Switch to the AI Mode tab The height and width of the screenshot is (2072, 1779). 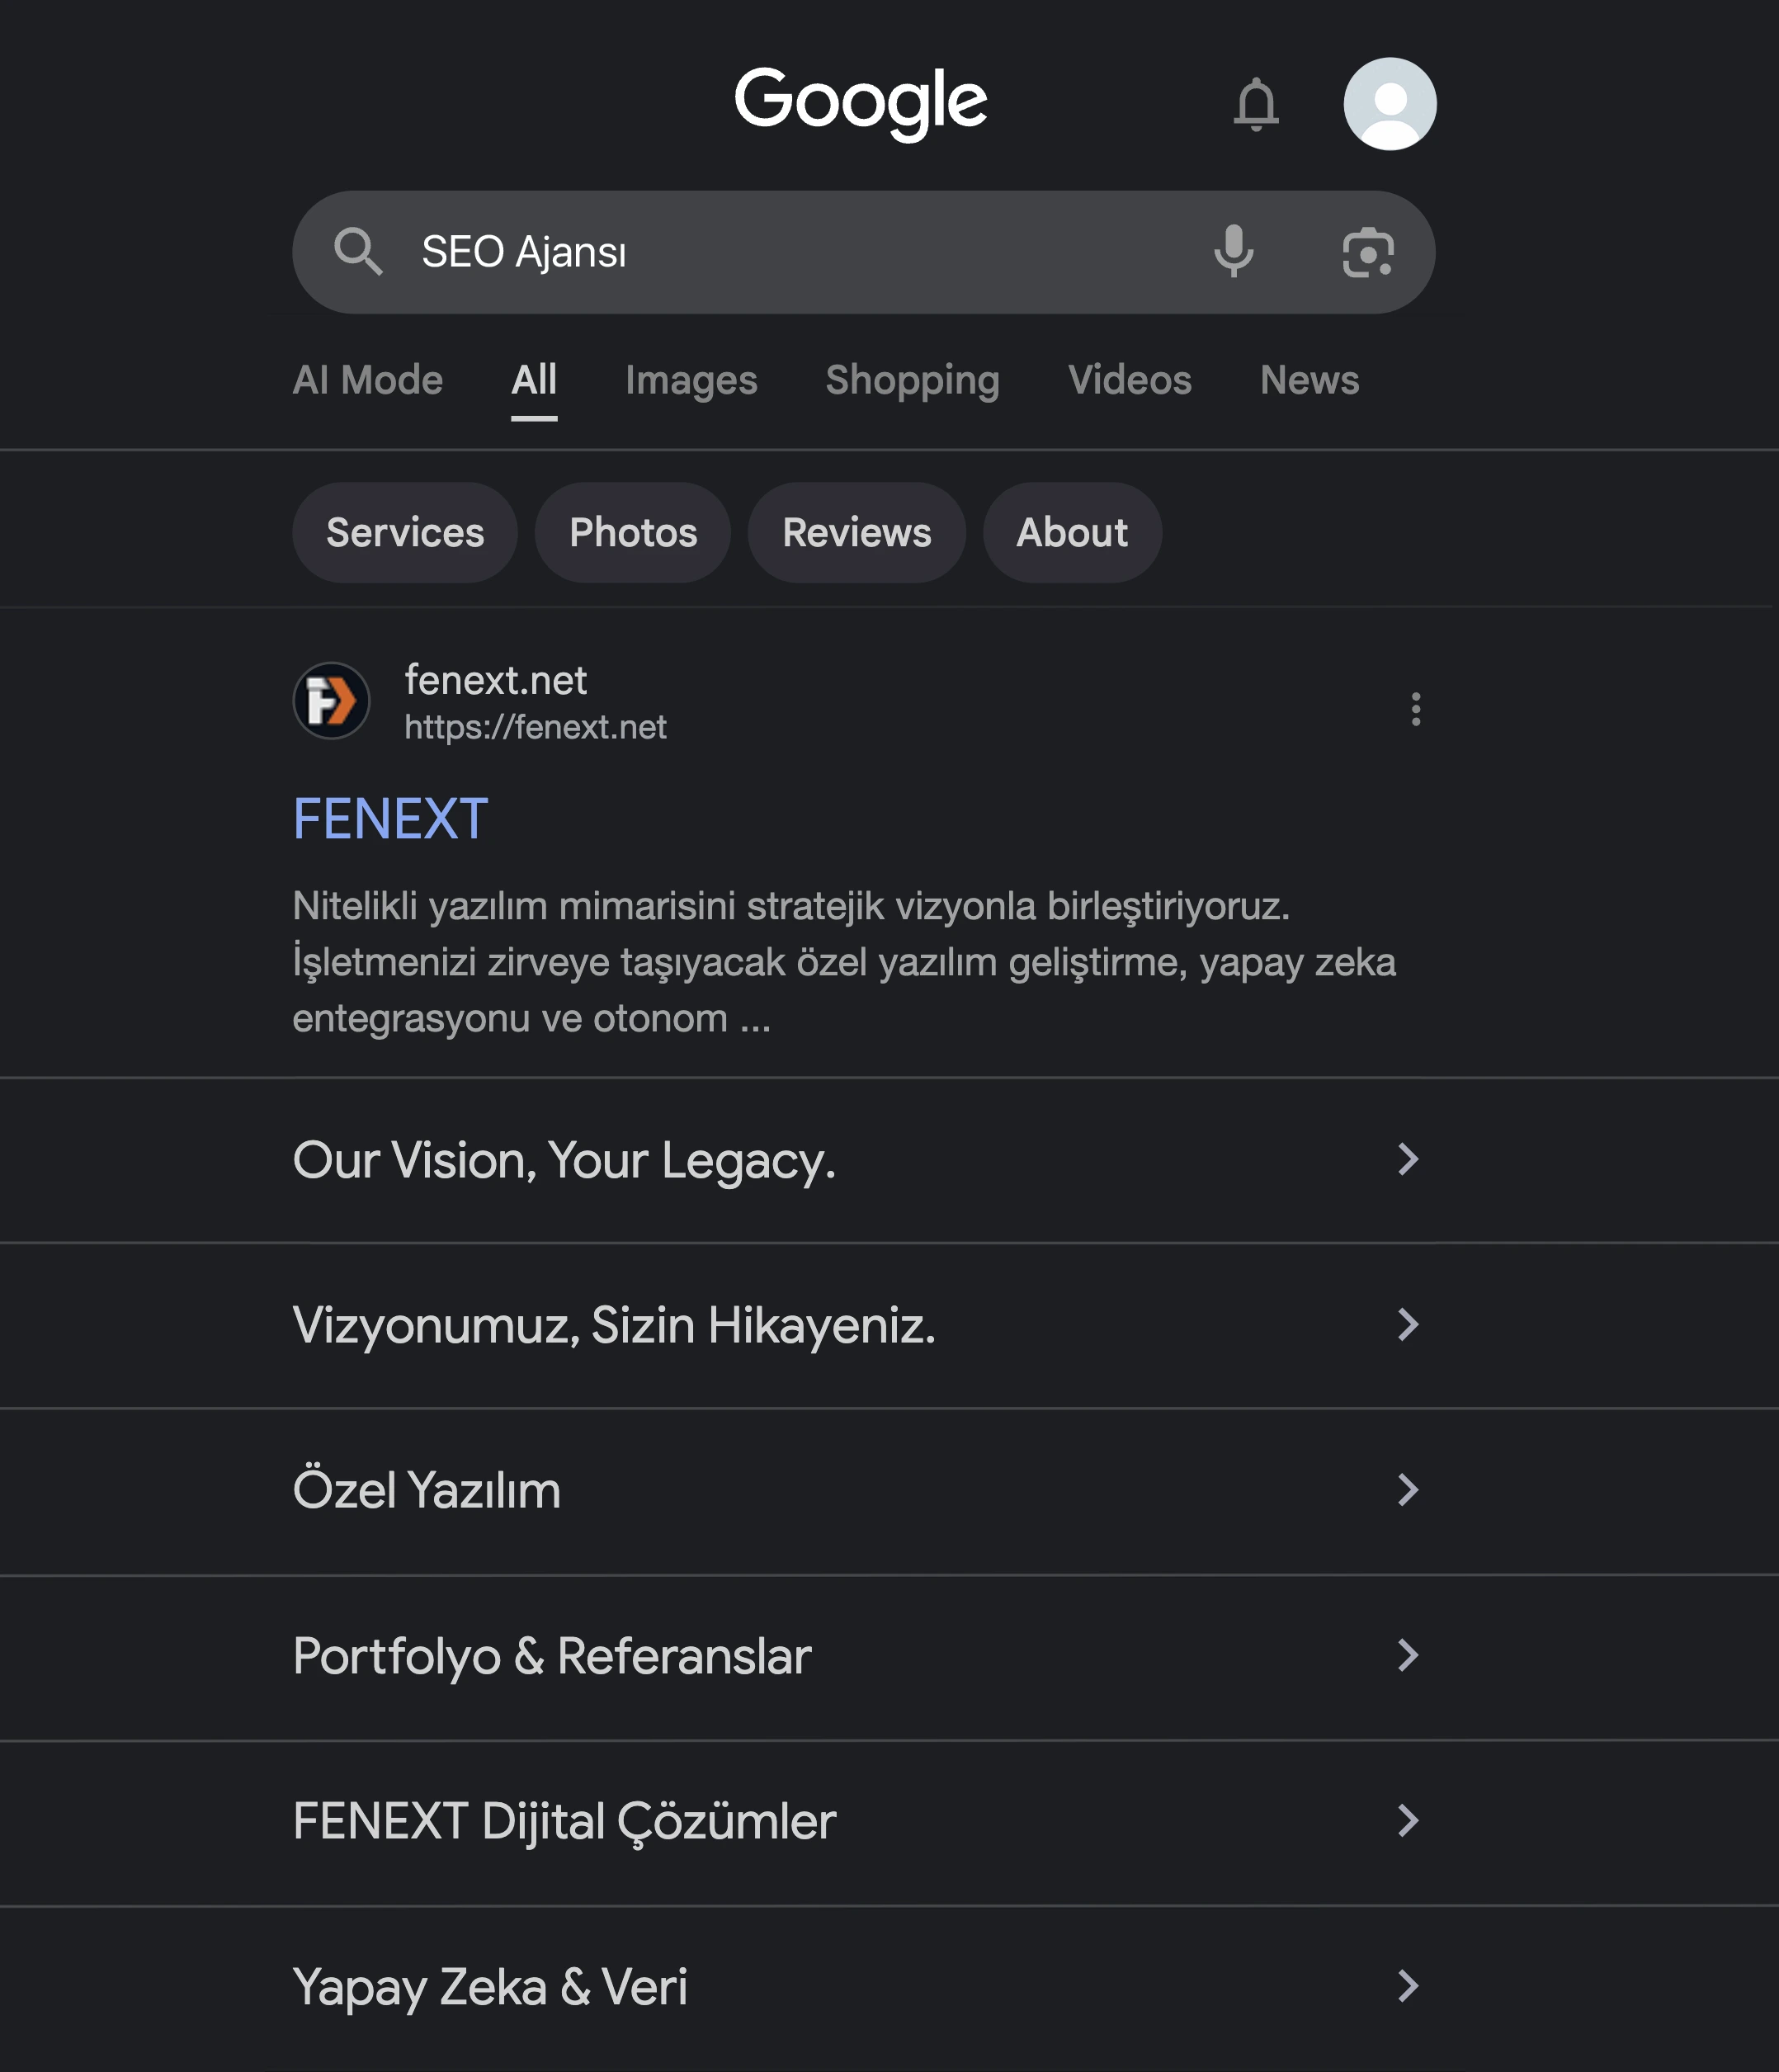(367, 380)
